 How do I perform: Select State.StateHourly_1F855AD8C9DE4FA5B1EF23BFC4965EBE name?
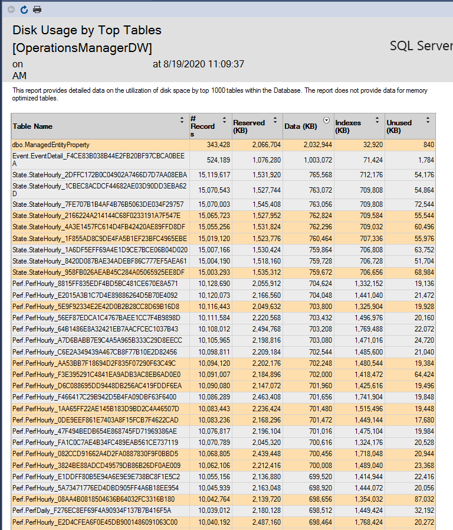pos(100,239)
